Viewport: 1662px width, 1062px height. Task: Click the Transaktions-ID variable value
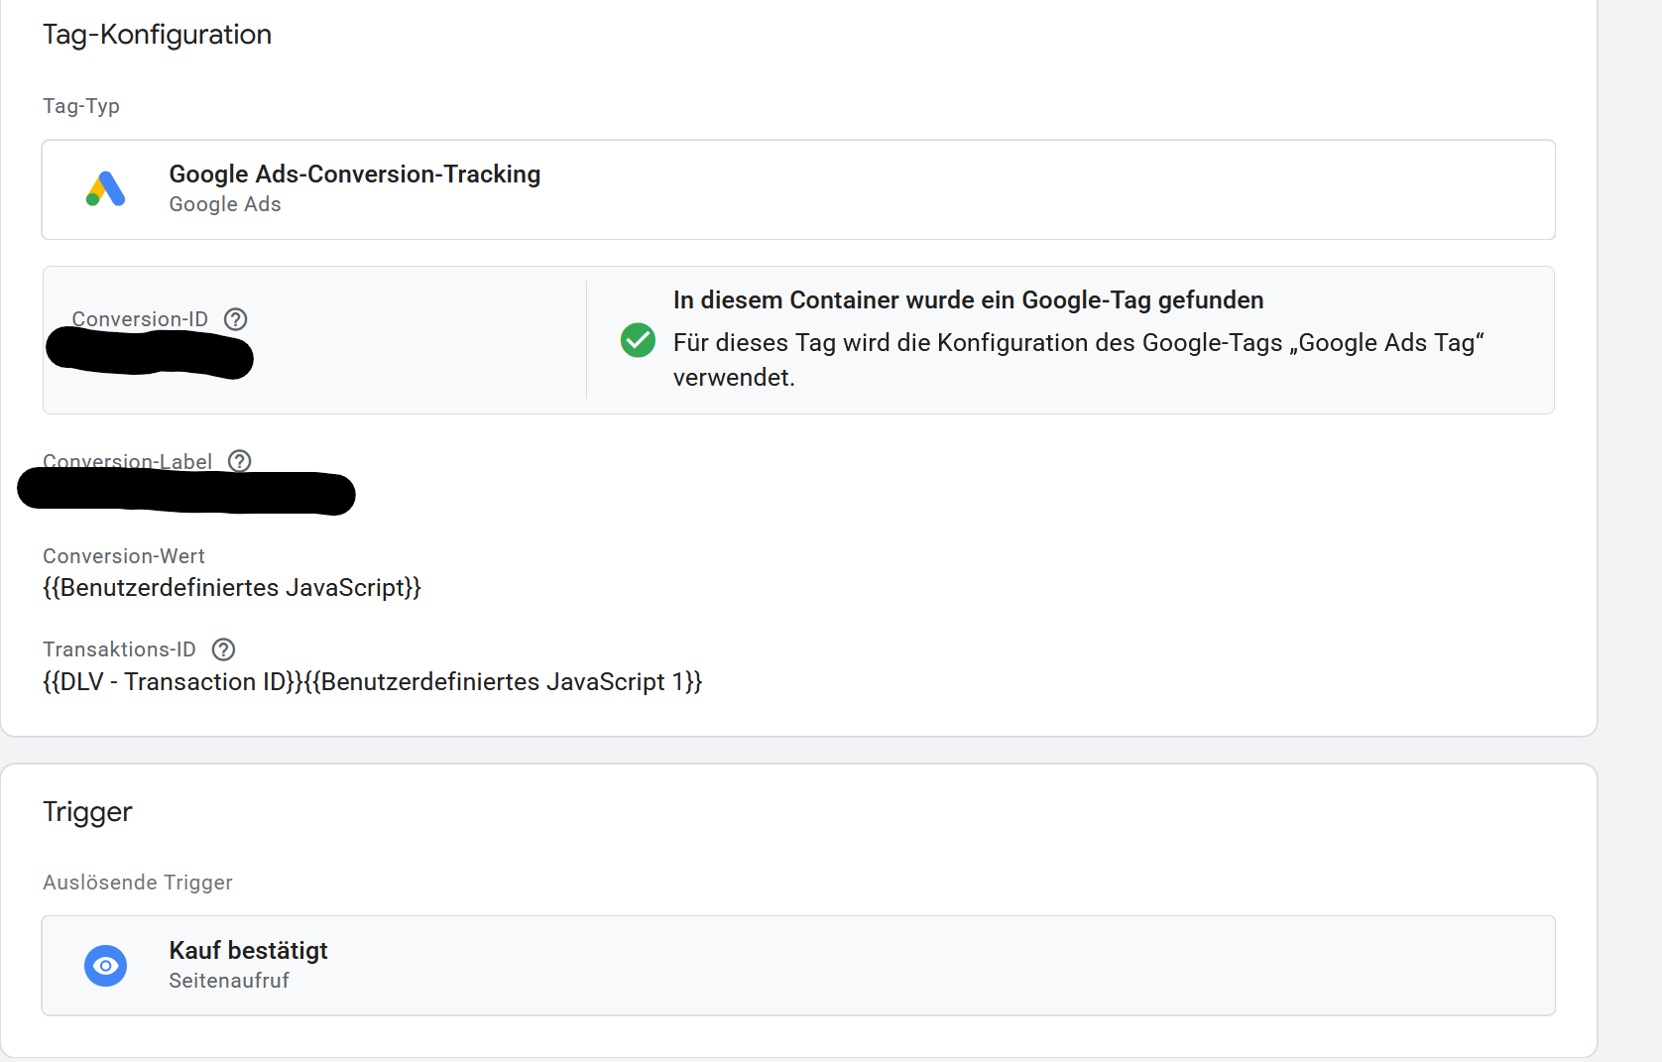pos(372,682)
